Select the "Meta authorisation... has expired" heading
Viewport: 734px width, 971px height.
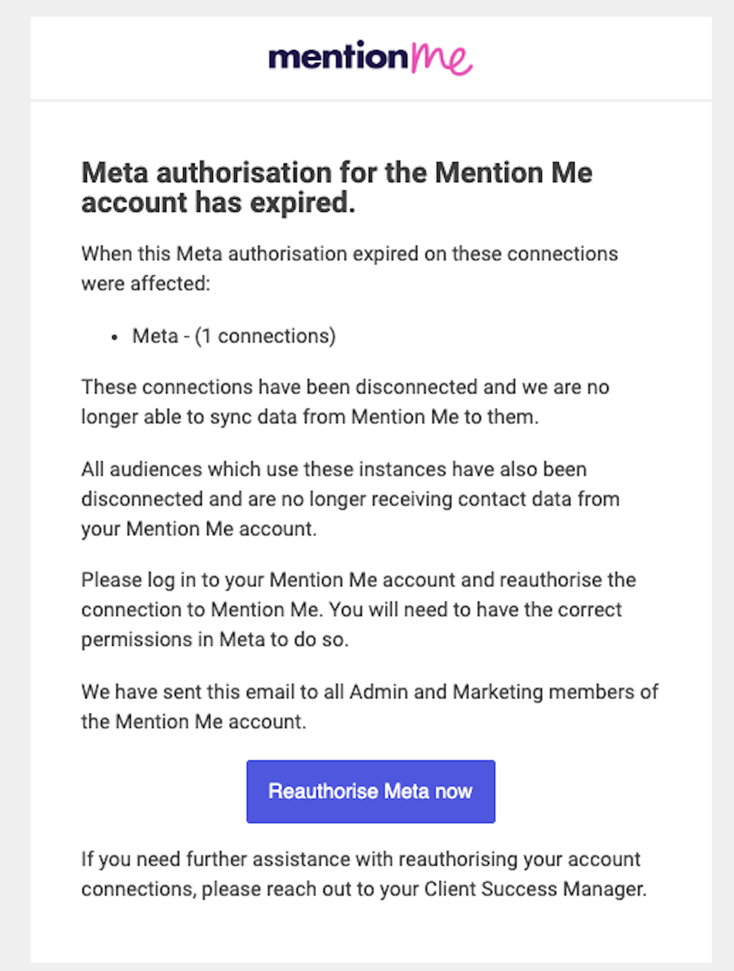click(x=337, y=187)
